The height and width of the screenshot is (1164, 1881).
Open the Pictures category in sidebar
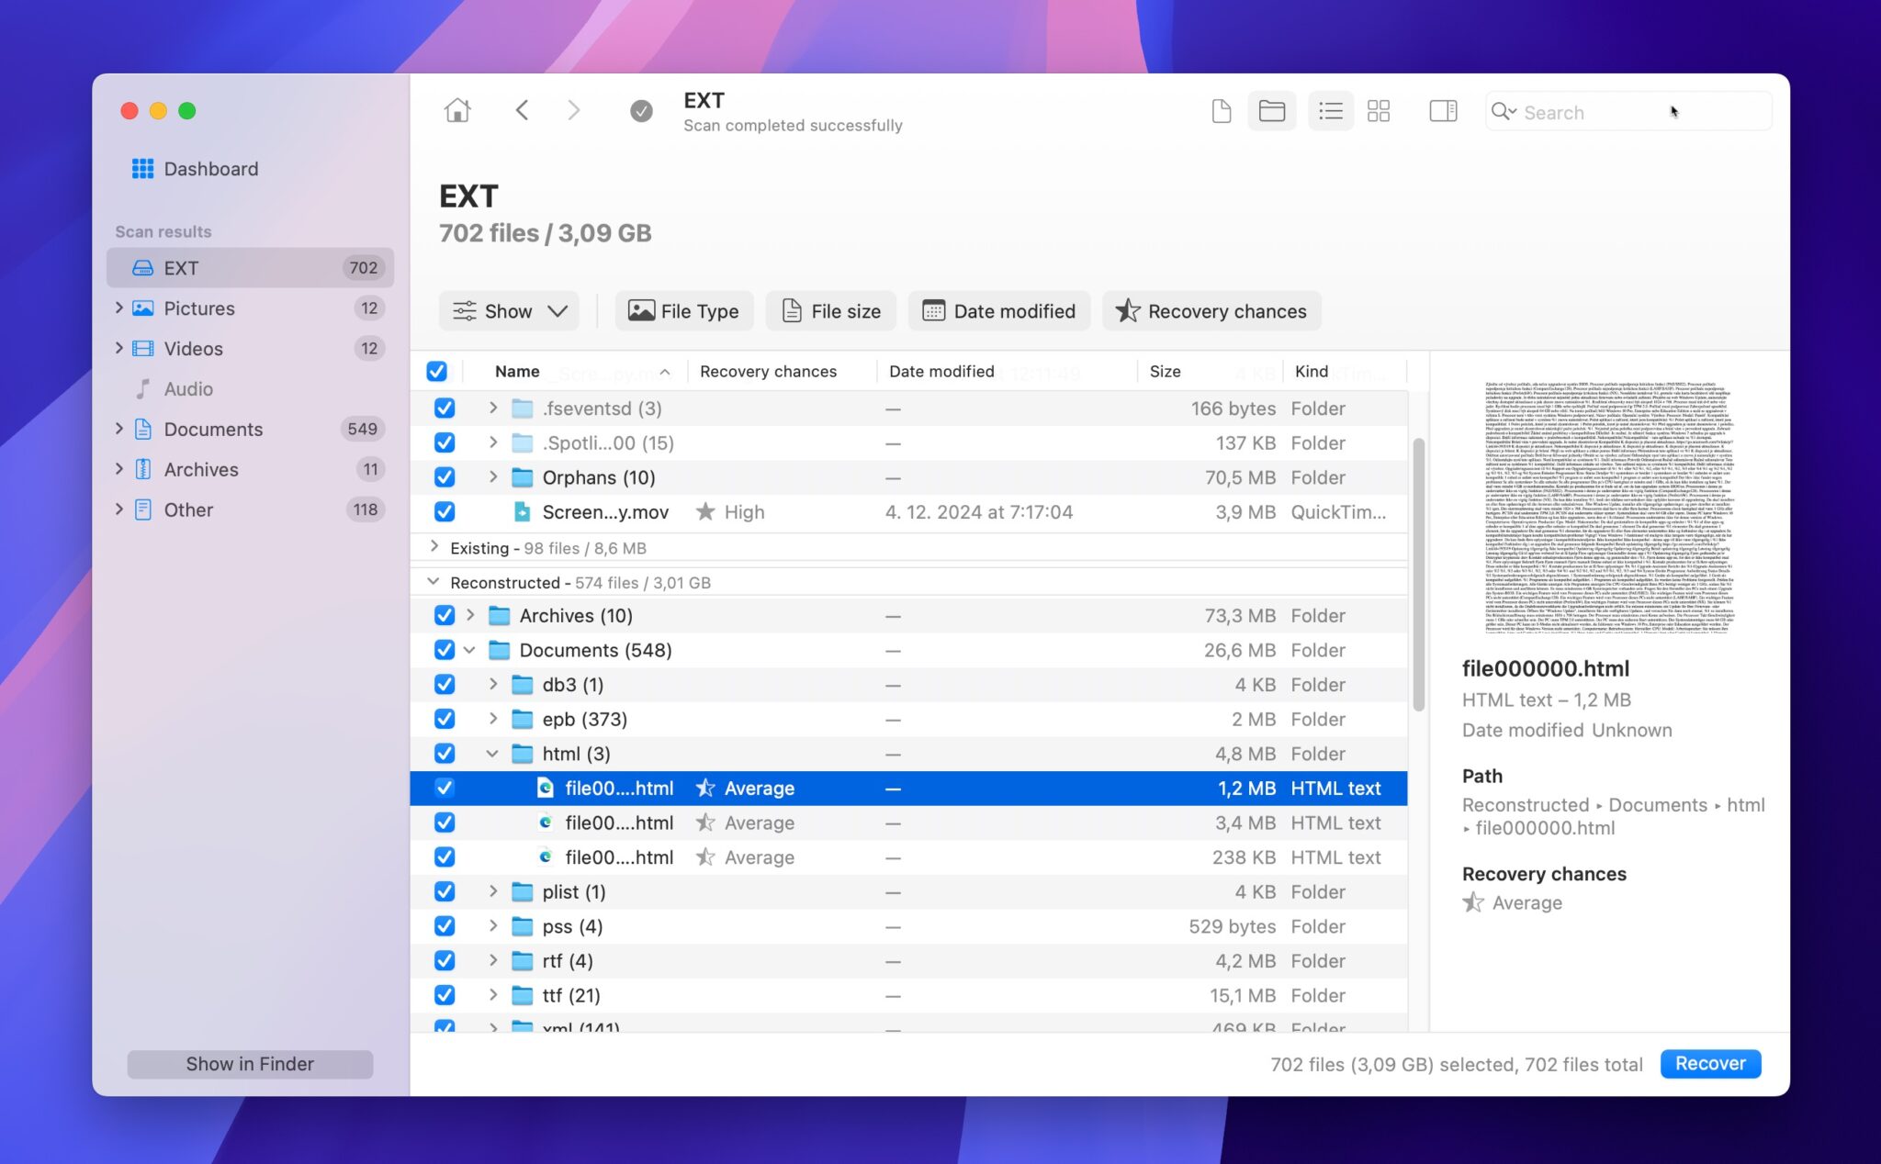200,308
